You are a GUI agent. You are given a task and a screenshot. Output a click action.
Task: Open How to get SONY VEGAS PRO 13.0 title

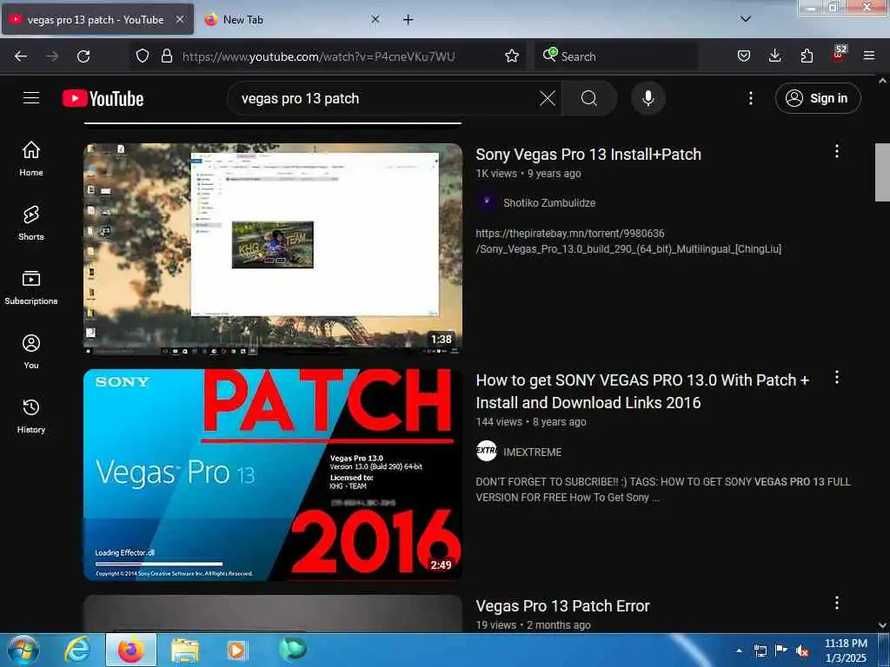click(x=642, y=392)
